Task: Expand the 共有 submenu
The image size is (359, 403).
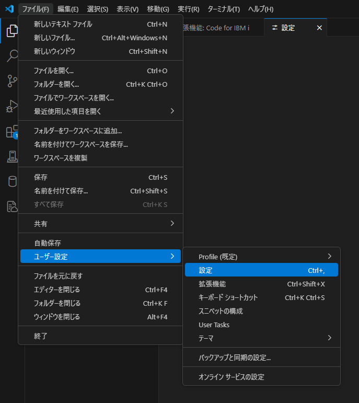Action: (x=100, y=224)
